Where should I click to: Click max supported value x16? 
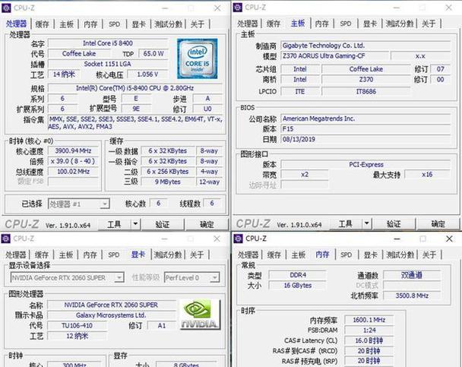[x=427, y=175]
